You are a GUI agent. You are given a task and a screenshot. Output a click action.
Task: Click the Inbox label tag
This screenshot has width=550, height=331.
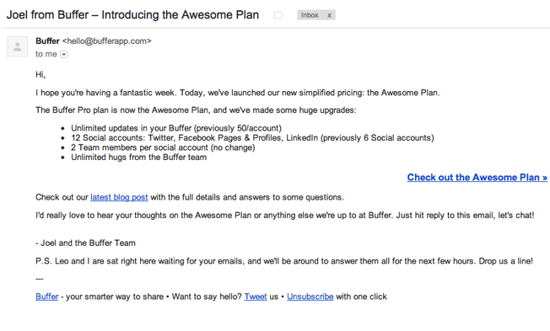coord(310,15)
